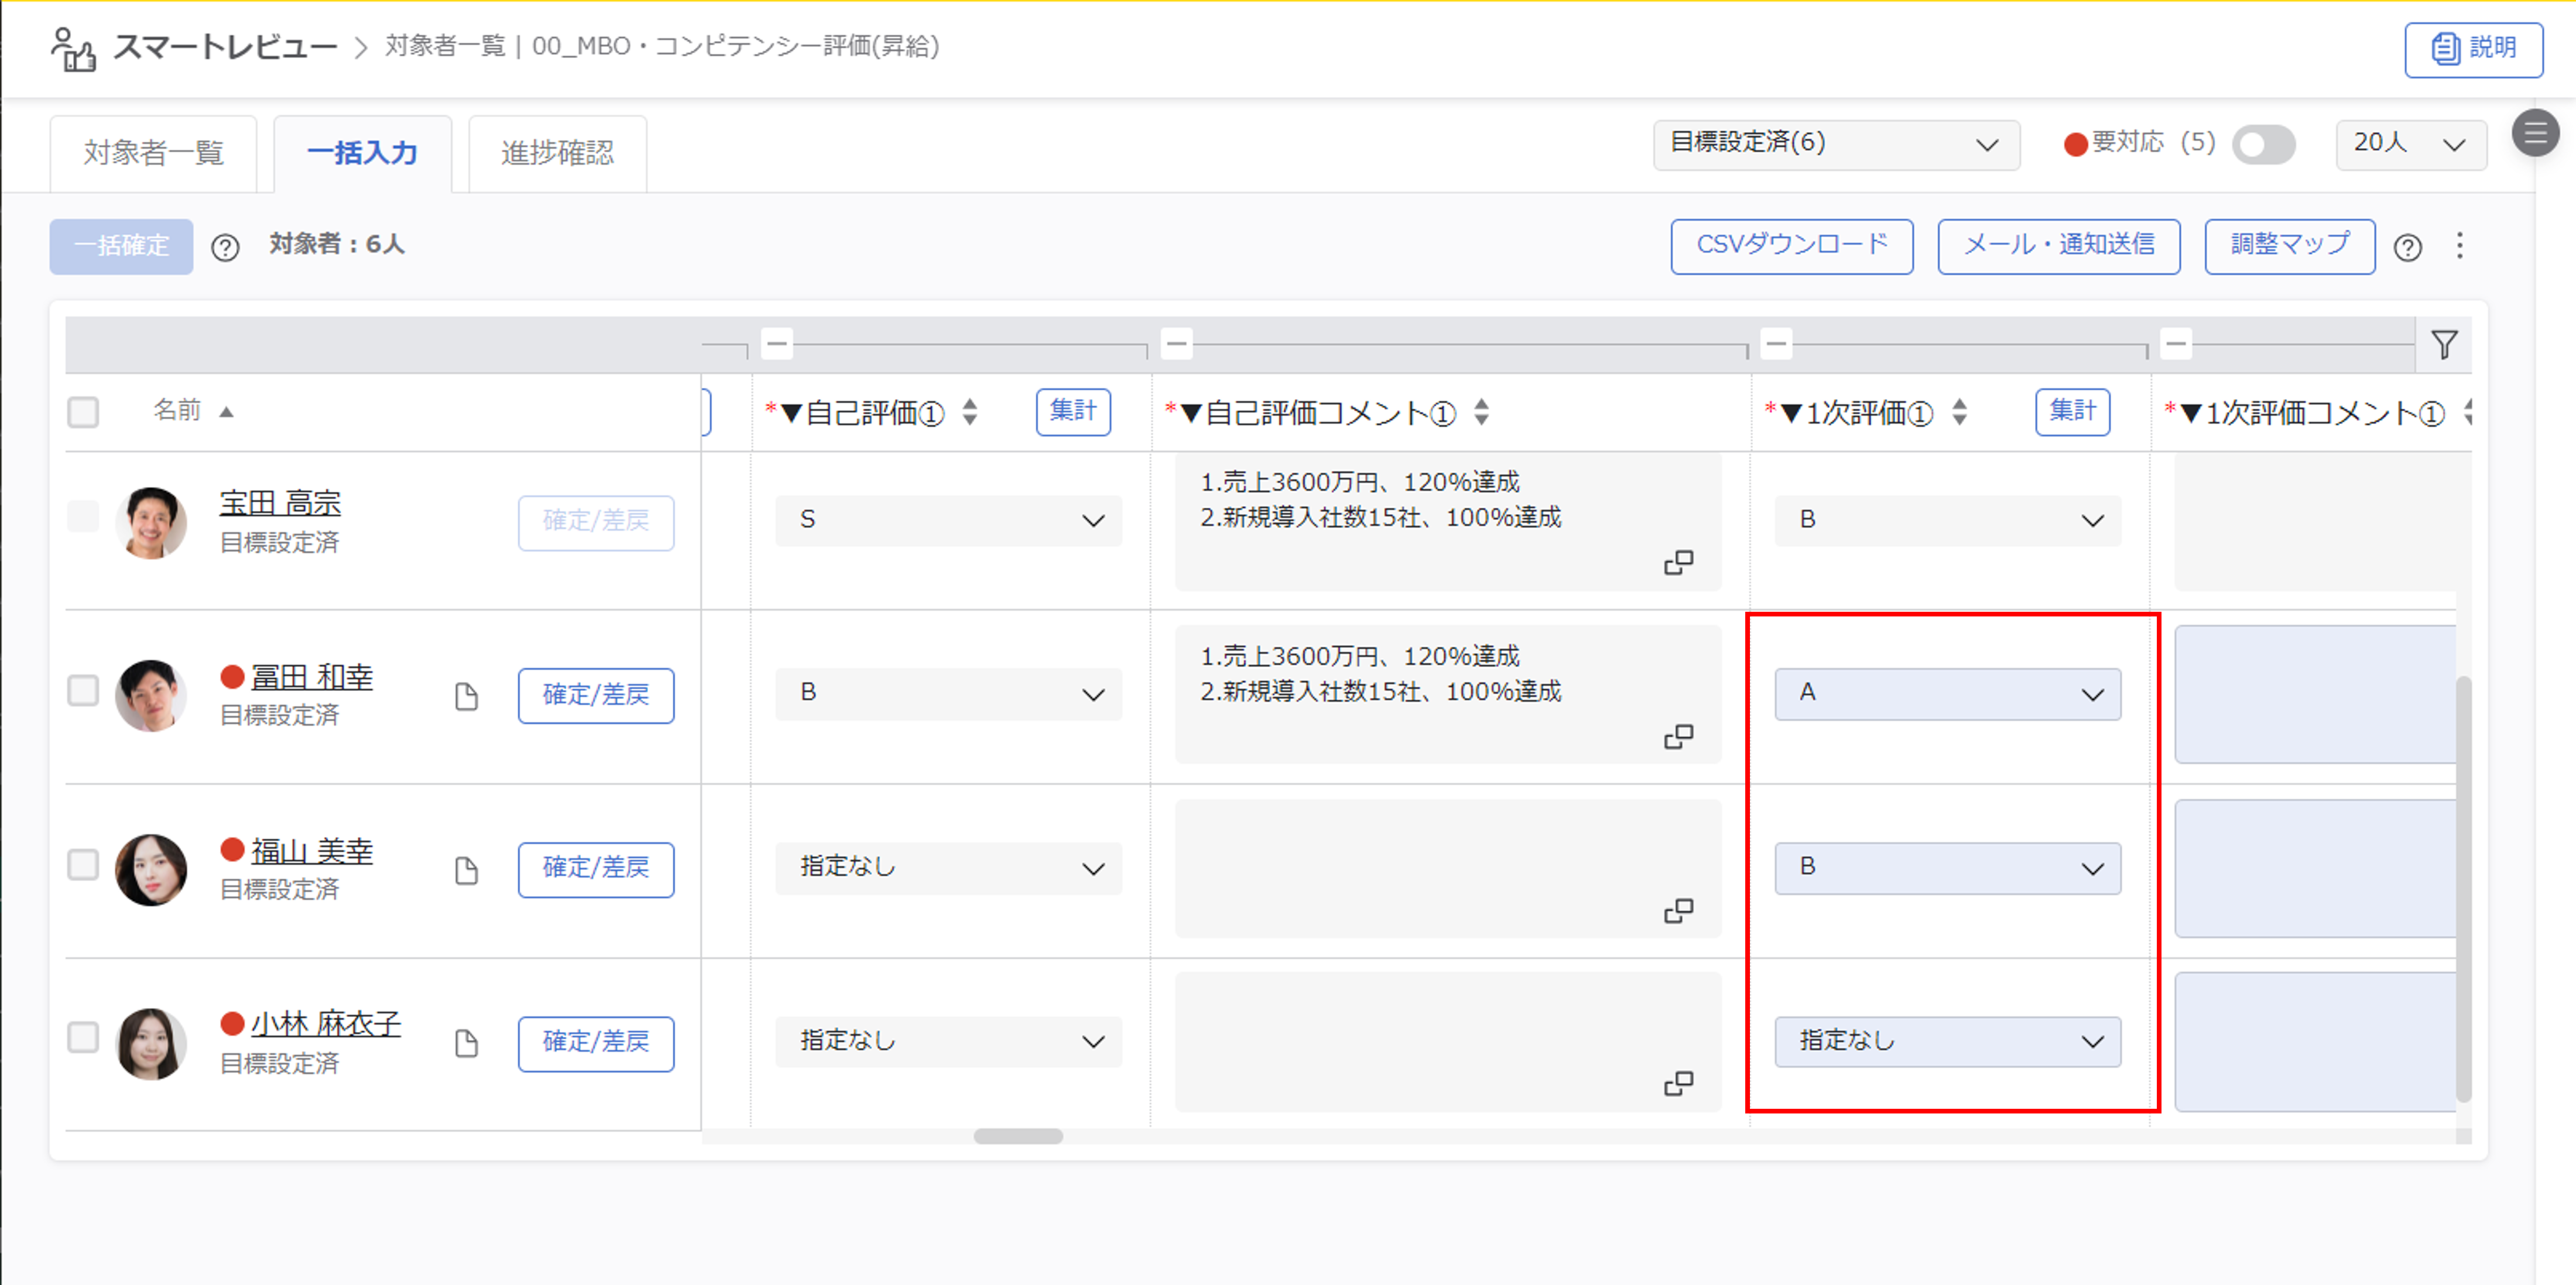This screenshot has width=2576, height=1285.
Task: Click the CSVダウンロード button
Action: [x=1792, y=247]
